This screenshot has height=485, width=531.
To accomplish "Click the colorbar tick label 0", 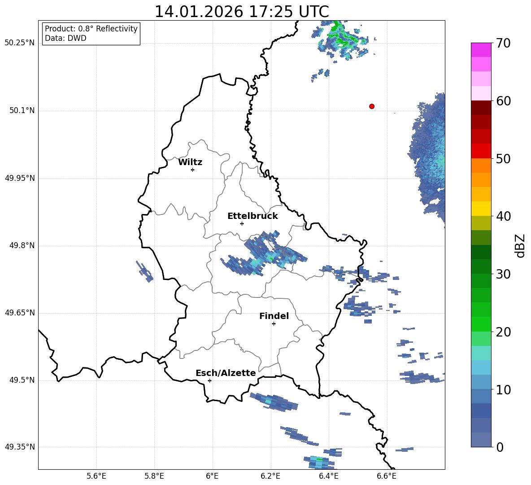I will pos(500,447).
